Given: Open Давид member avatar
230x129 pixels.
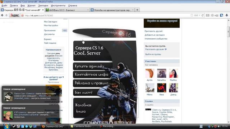Looking at the screenshot, I should pos(173,88).
